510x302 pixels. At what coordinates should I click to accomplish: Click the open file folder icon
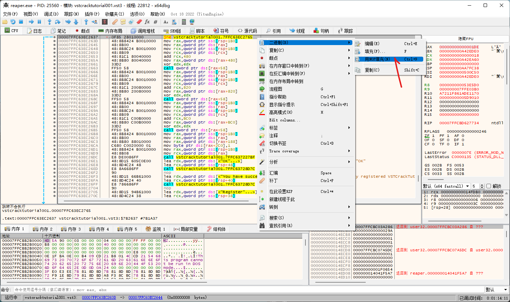(x=5, y=22)
